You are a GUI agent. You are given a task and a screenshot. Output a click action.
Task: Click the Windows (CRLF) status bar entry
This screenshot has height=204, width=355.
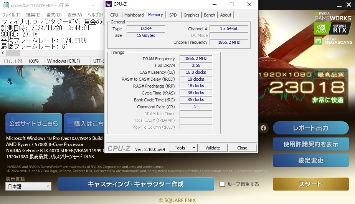point(64,61)
